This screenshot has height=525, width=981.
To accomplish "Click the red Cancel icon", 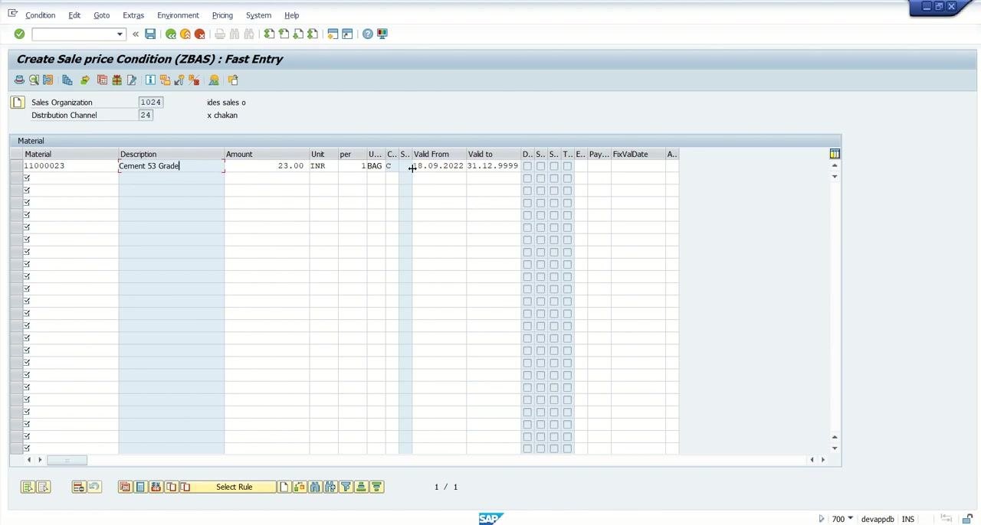I will pyautogui.click(x=200, y=34).
